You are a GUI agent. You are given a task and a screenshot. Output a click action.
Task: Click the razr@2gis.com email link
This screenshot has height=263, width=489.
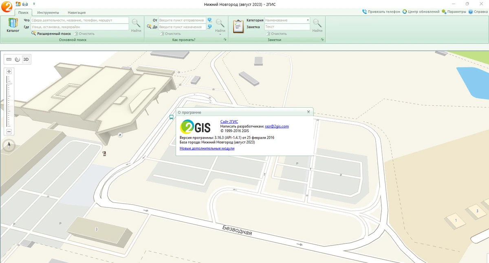[277, 126]
